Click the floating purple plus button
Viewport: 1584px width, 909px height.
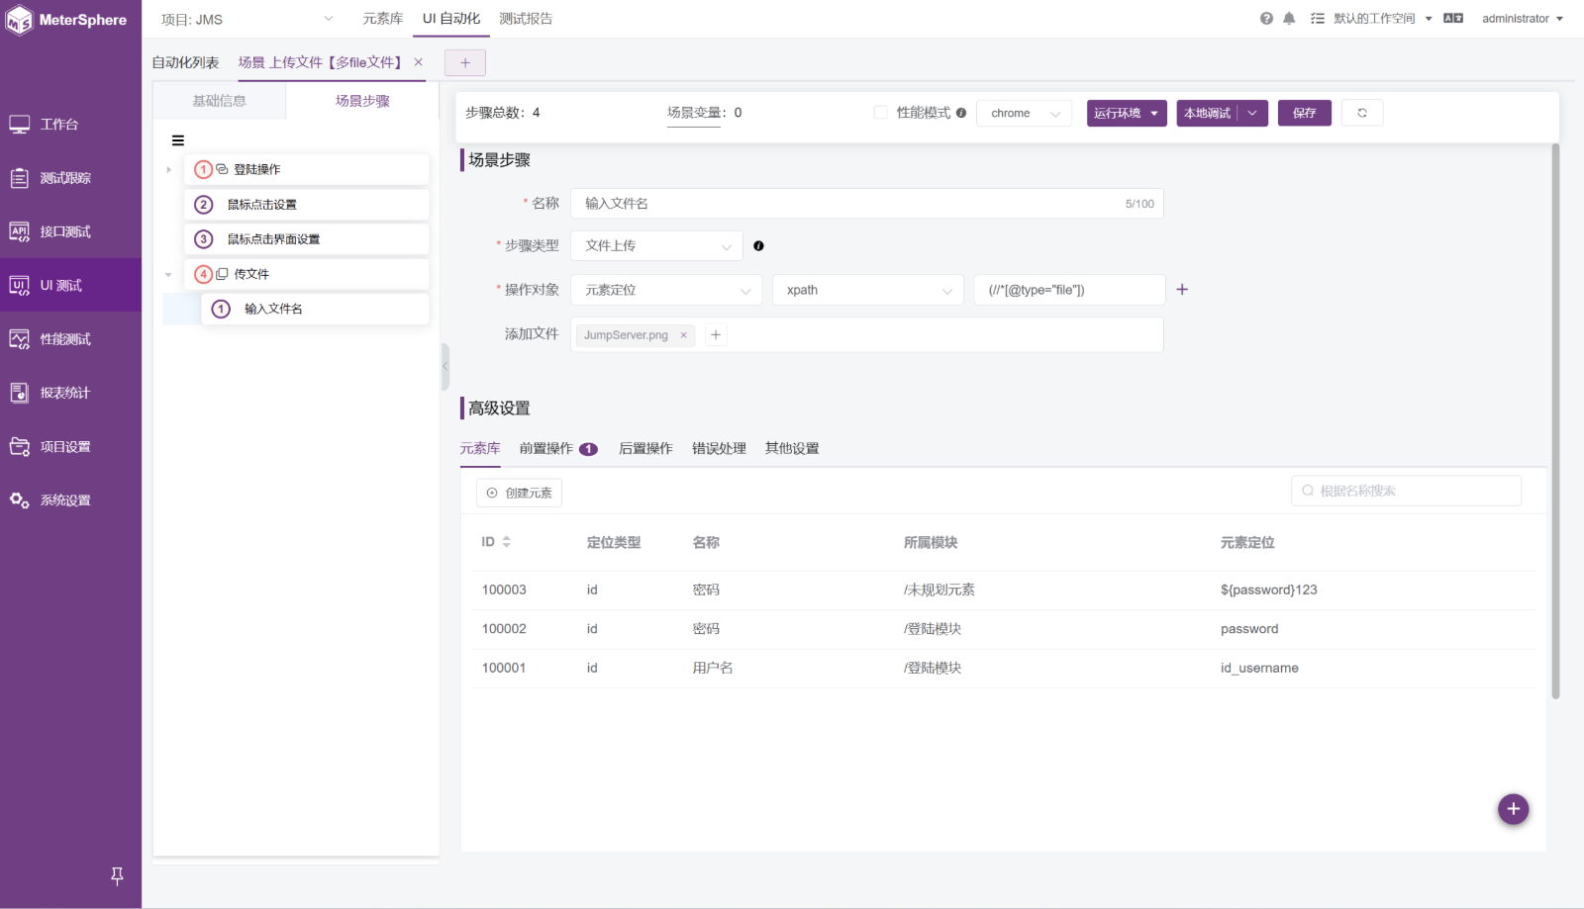pyautogui.click(x=1513, y=809)
